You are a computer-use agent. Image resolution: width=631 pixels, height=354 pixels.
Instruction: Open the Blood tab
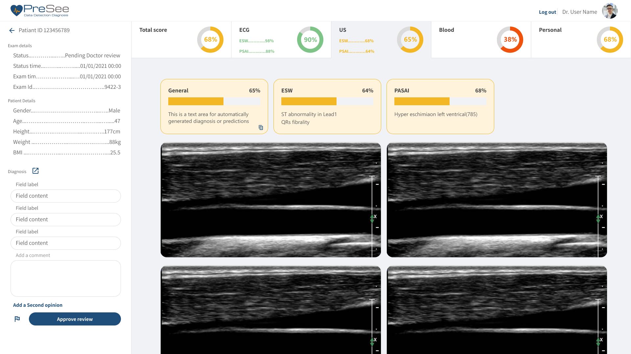click(481, 40)
